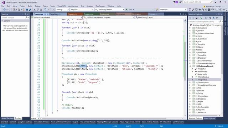Click the Save All toolbar icon
Image resolution: width=228 pixels, height=128 pixels.
[x=30, y=10]
